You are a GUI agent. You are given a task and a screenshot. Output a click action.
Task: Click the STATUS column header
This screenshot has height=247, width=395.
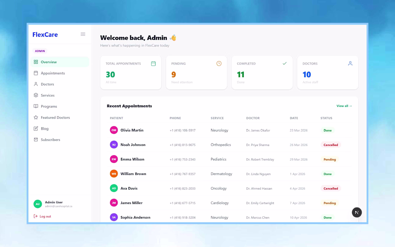(326, 118)
